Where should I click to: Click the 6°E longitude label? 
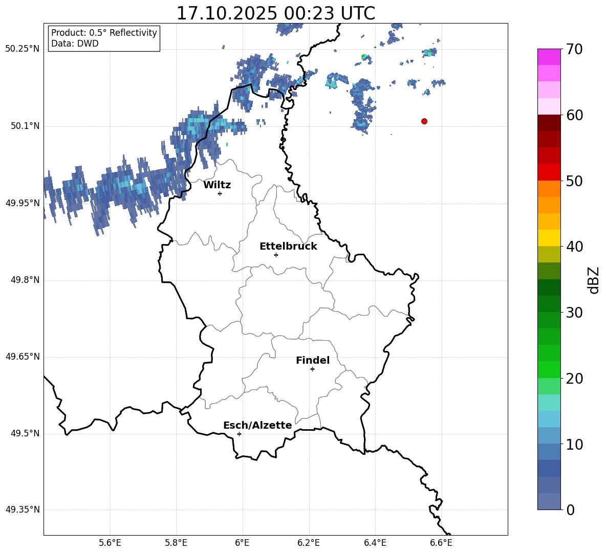(242, 543)
